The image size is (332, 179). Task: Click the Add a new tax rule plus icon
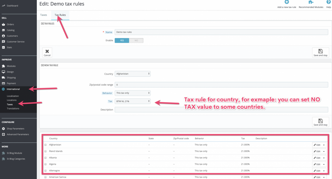(x=287, y=2)
